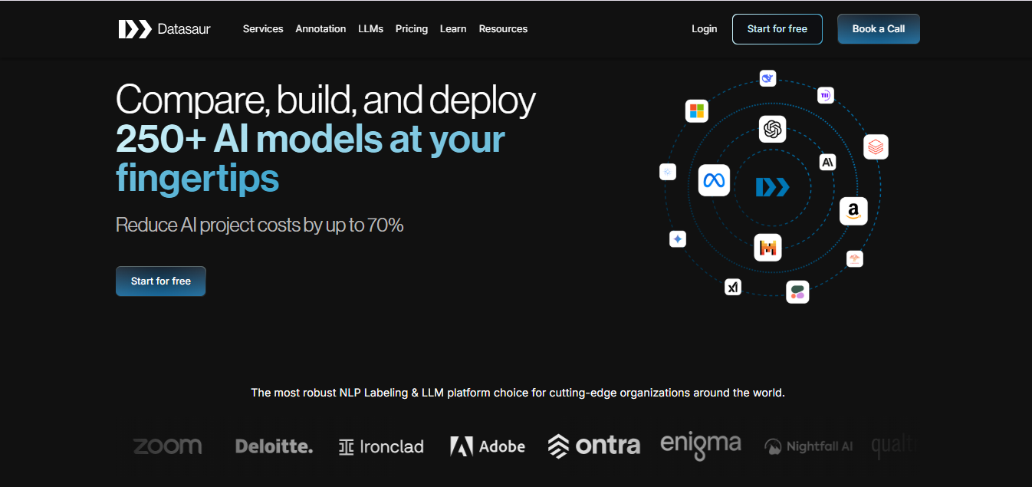The height and width of the screenshot is (487, 1032).
Task: Click the Book a Call button
Action: pos(879,29)
